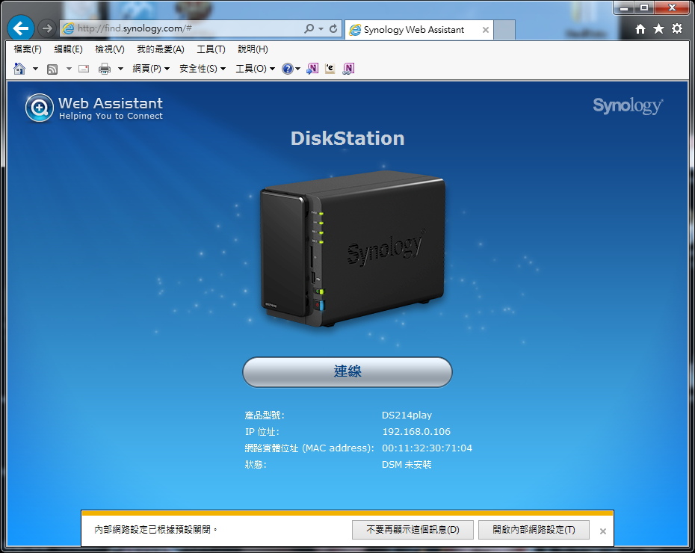Click the Print icon in command bar
This screenshot has width=695, height=553.
(x=105, y=69)
